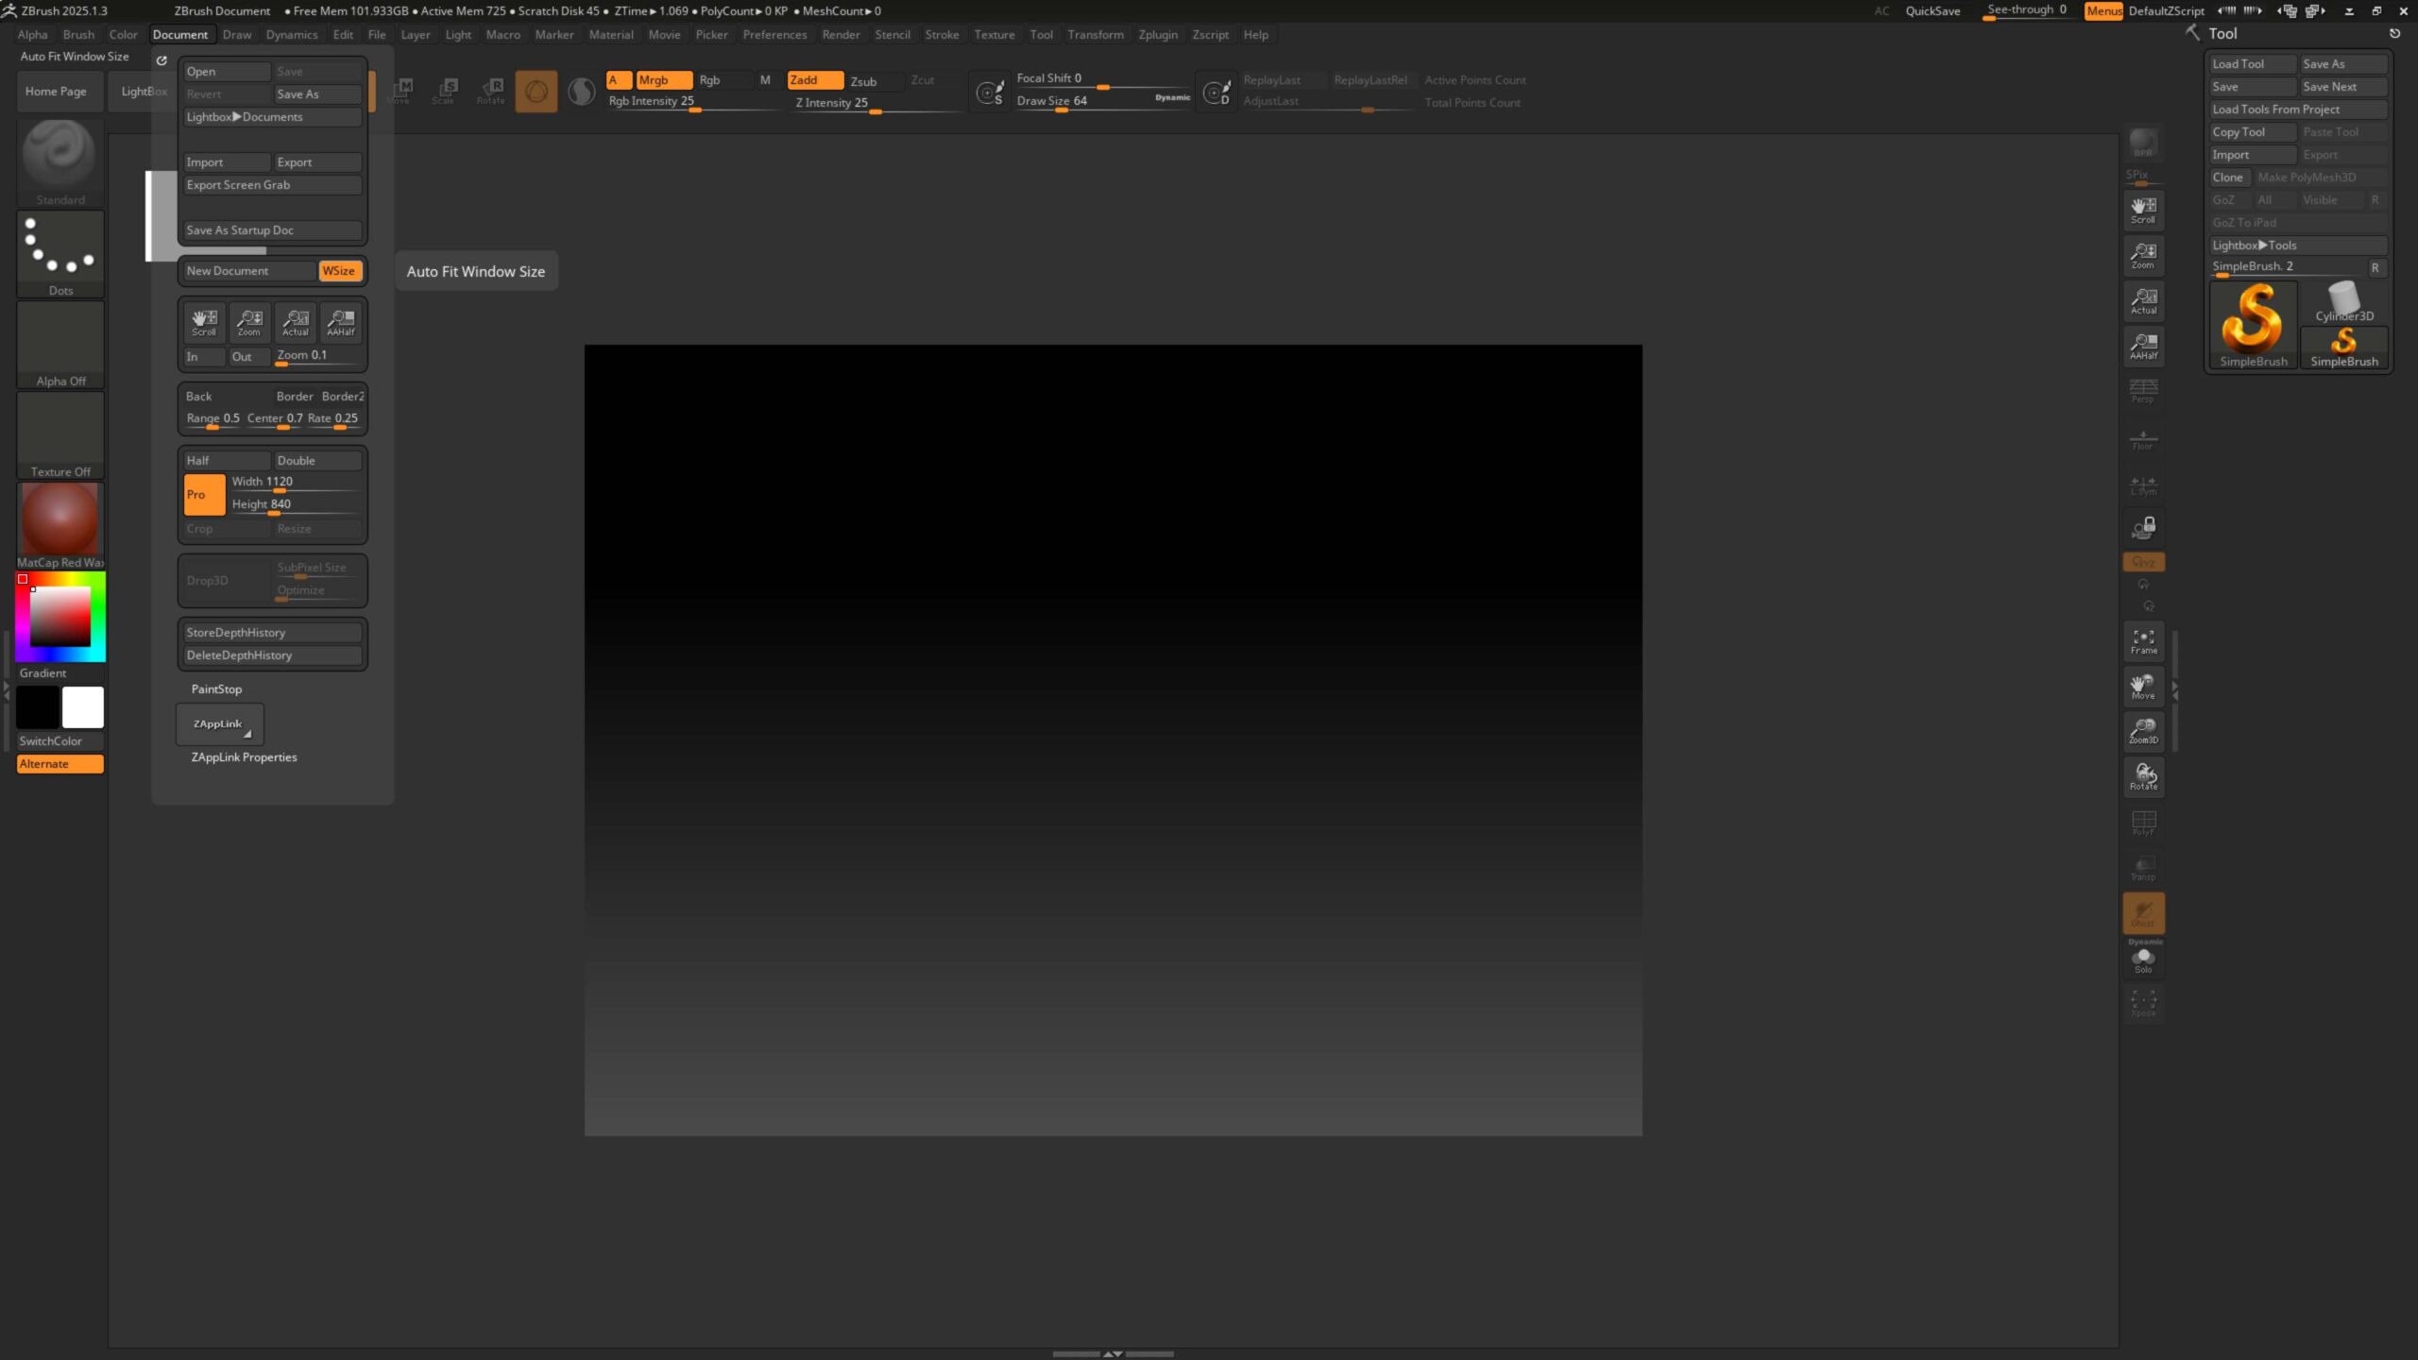Viewport: 2418px width, 1360px height.
Task: Click the orange circular button in top shelf
Action: 536,91
